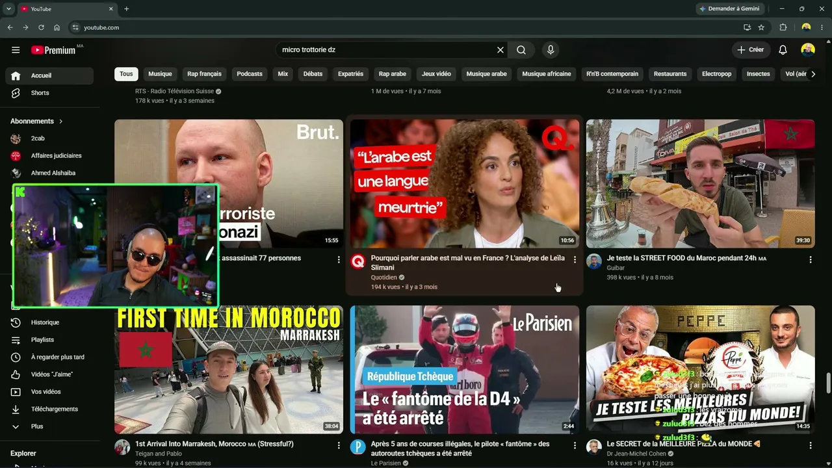This screenshot has width=832, height=468.
Task: Run search with the magnifier button
Action: tap(521, 50)
